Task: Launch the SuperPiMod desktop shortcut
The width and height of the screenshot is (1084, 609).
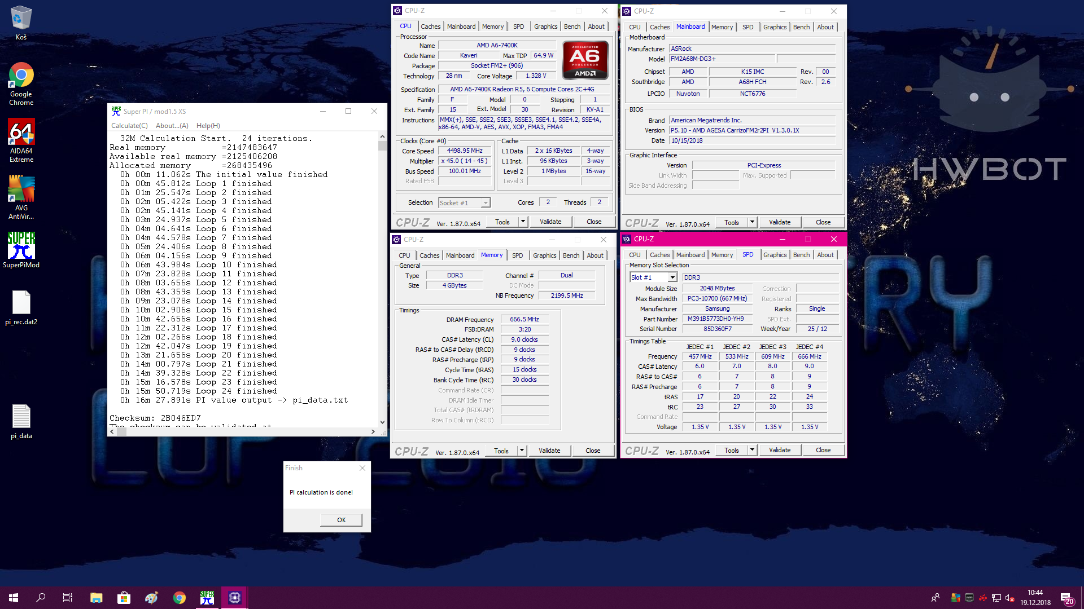Action: 21,250
